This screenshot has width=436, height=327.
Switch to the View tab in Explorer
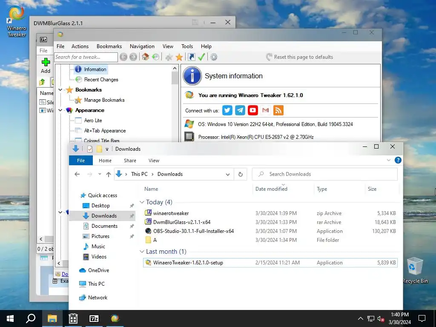click(x=154, y=161)
